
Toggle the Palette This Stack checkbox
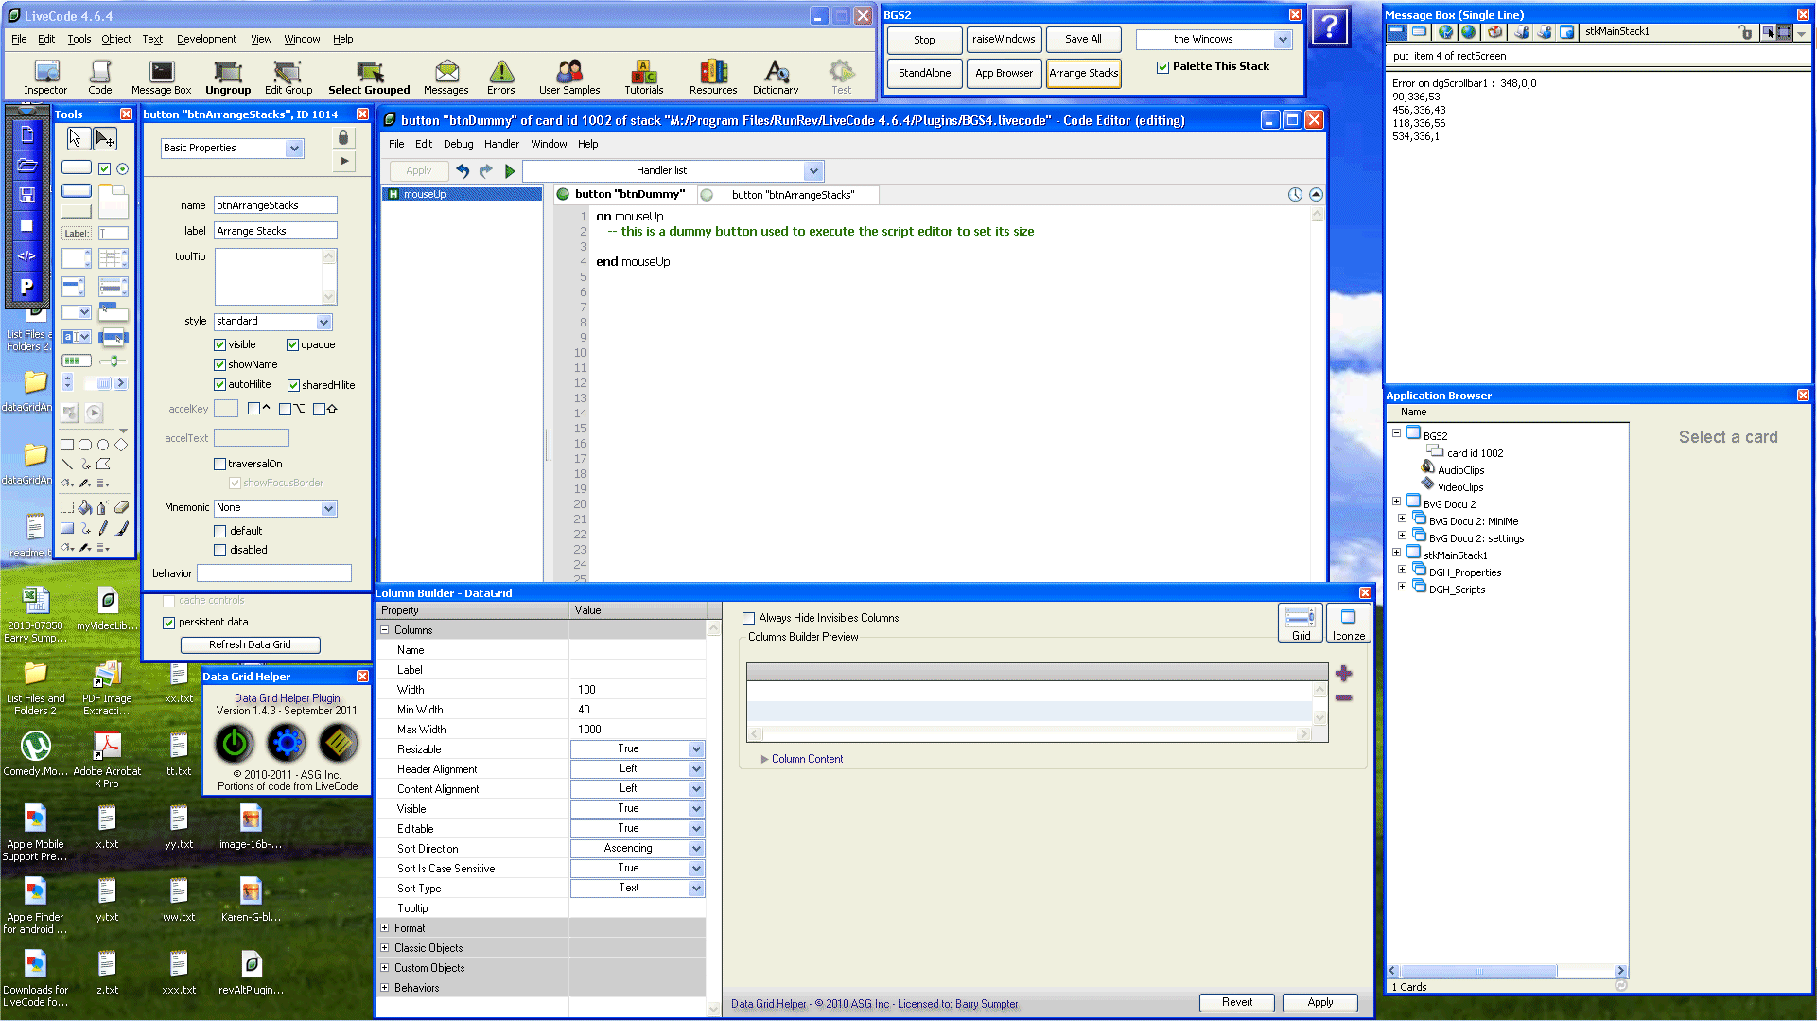point(1162,67)
